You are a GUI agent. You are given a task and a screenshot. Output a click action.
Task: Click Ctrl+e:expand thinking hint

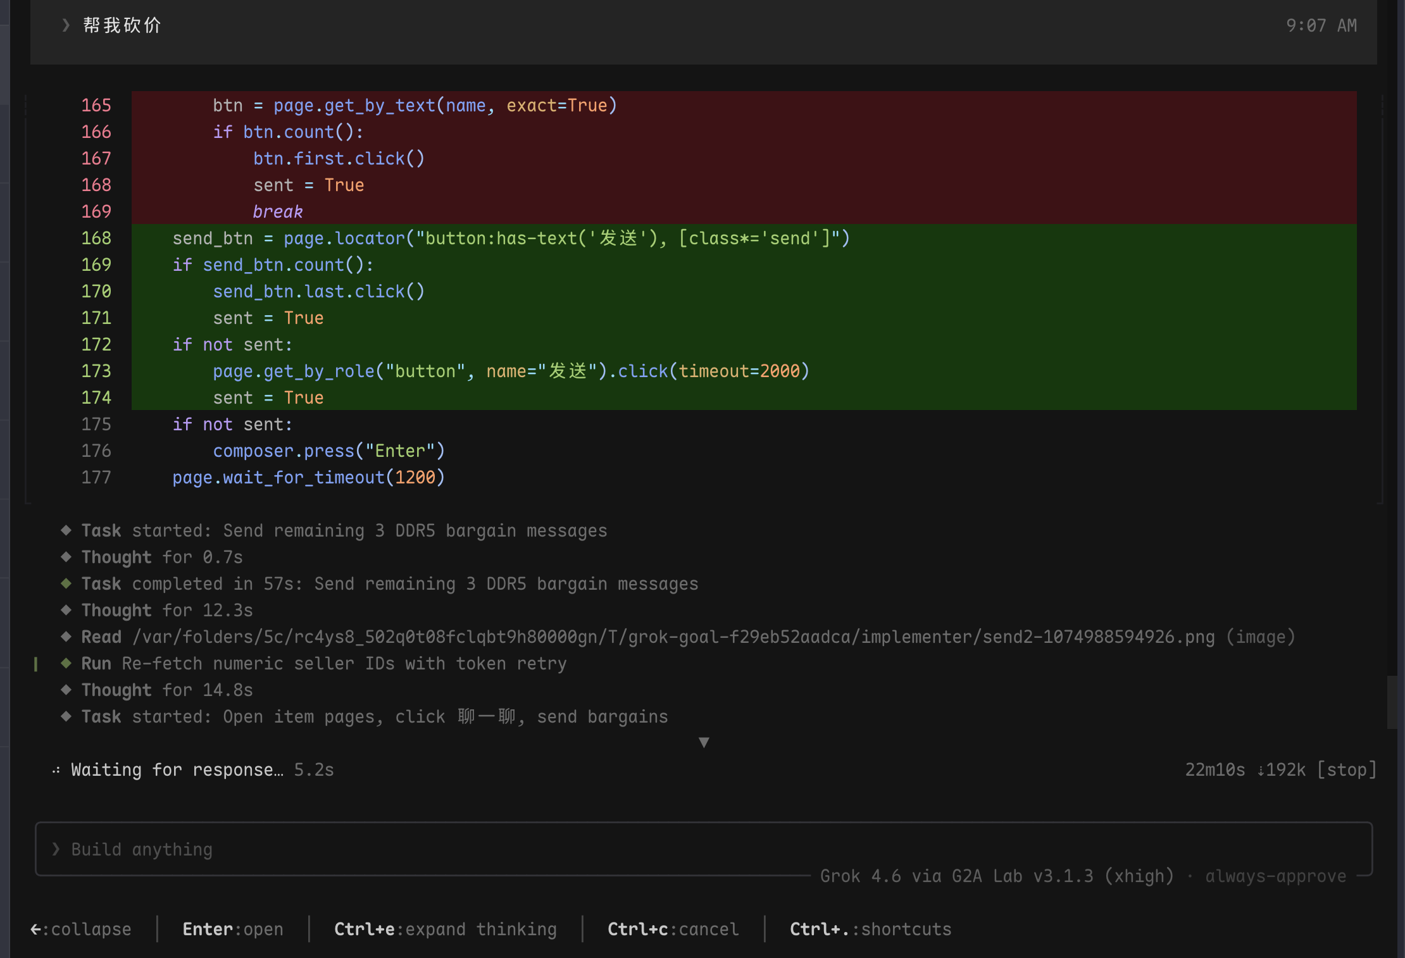tap(446, 929)
